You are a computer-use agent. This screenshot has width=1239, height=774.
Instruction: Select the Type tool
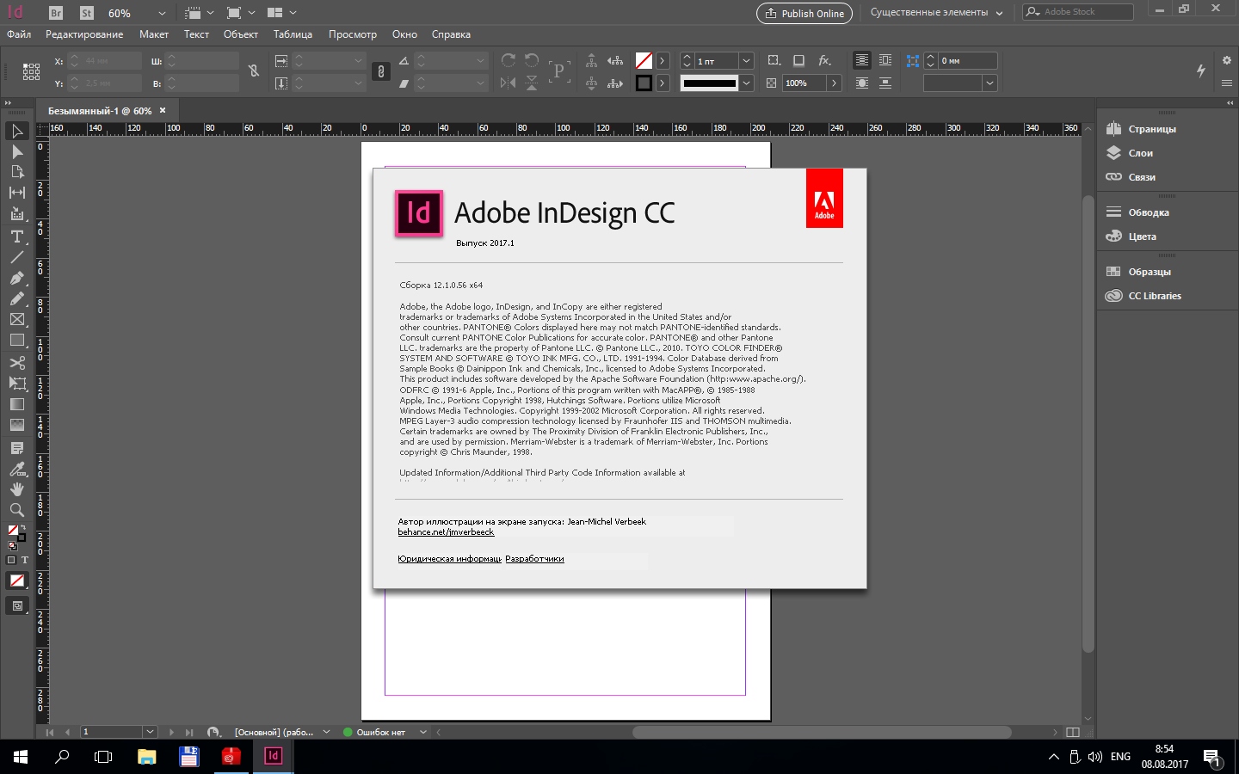[16, 236]
